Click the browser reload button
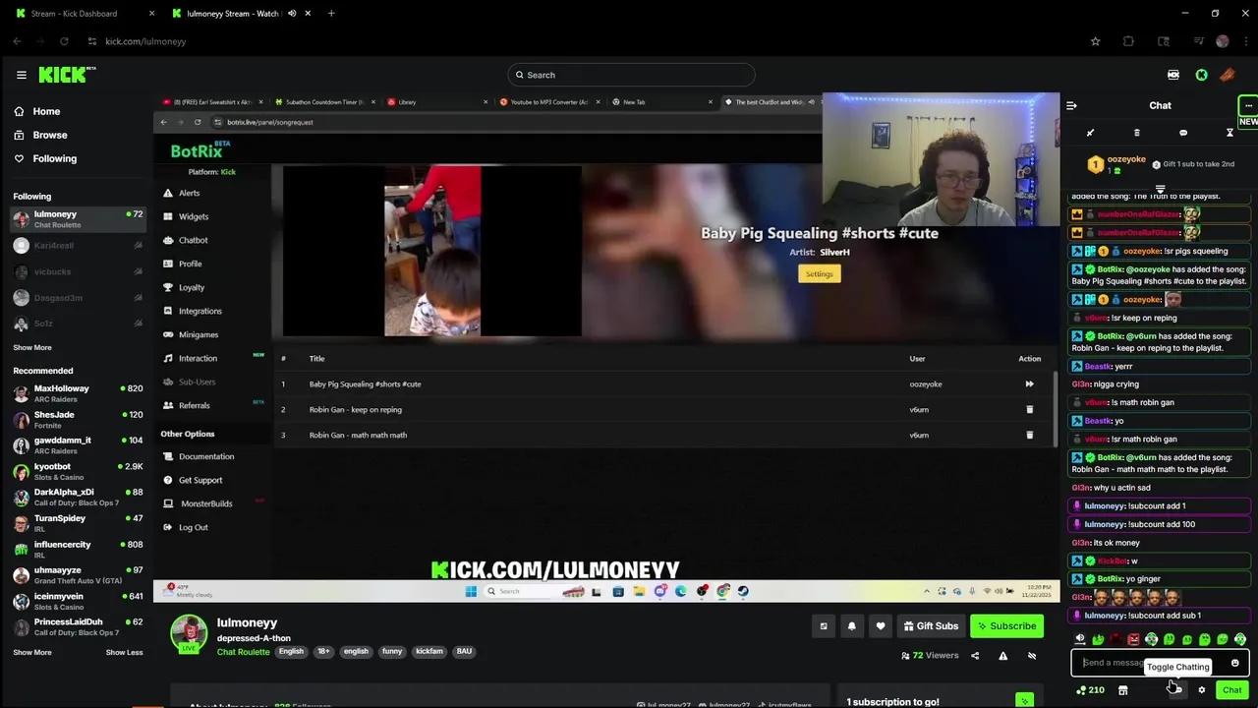The width and height of the screenshot is (1258, 708). 64,41
